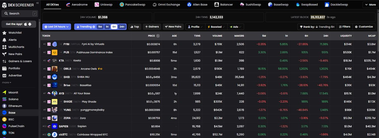Screen dimensions: 379x138
Task: Click the Trending info icon
Action: coord(94,27)
